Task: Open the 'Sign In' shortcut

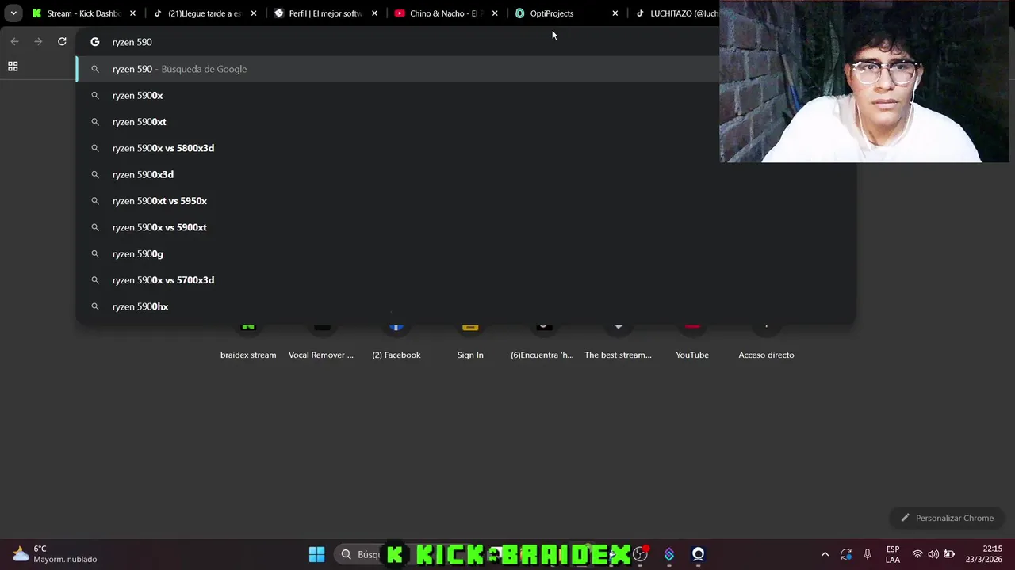Action: pos(470,342)
